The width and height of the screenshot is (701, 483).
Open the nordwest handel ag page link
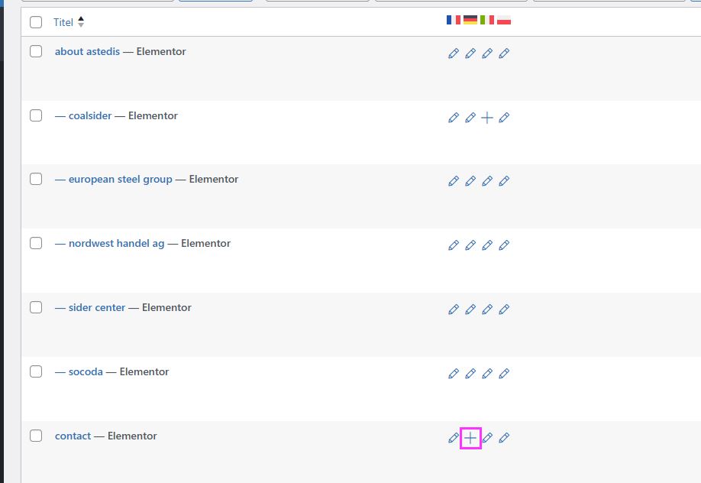click(x=116, y=243)
